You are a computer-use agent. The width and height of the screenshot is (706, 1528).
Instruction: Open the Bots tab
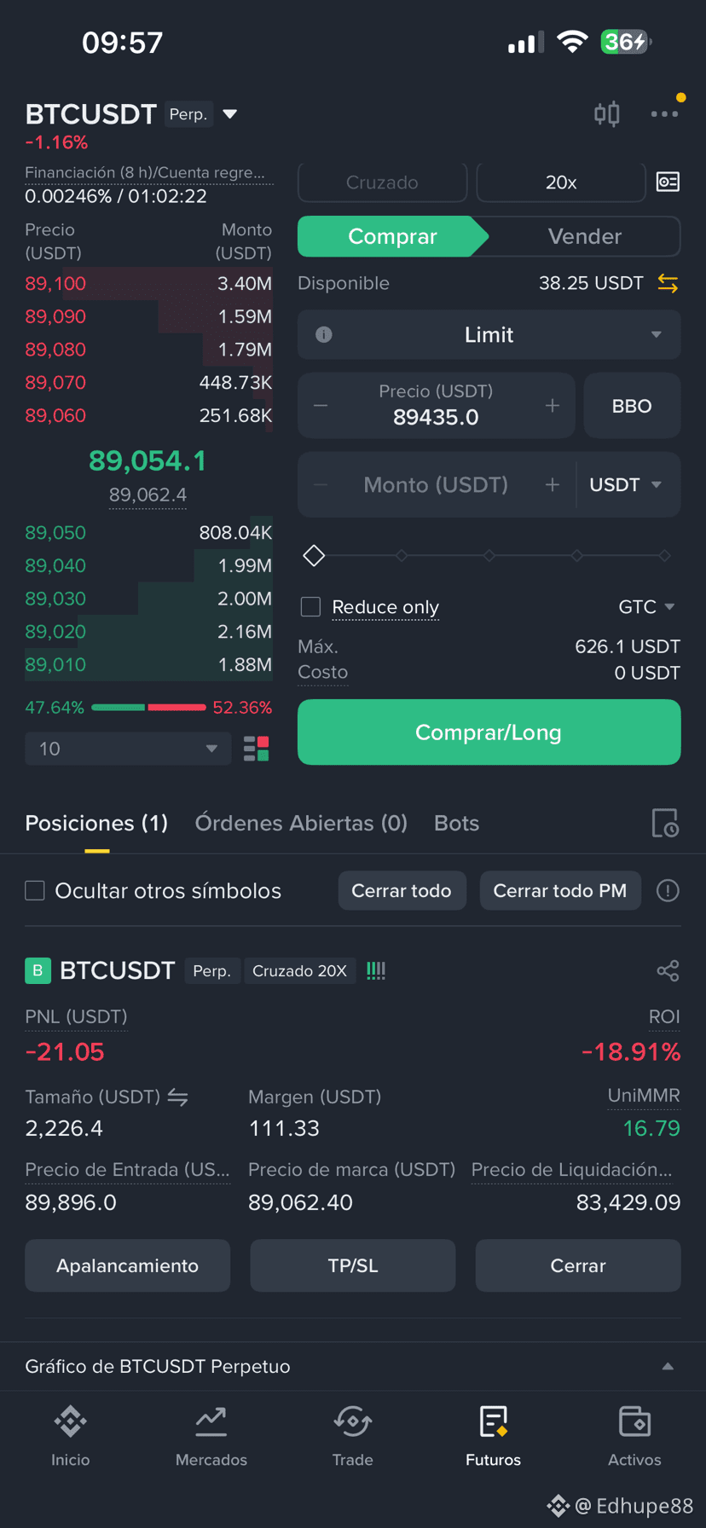[456, 823]
